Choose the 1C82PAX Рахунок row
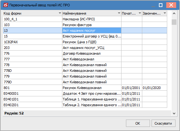The image size is (180, 131). coord(85,42)
